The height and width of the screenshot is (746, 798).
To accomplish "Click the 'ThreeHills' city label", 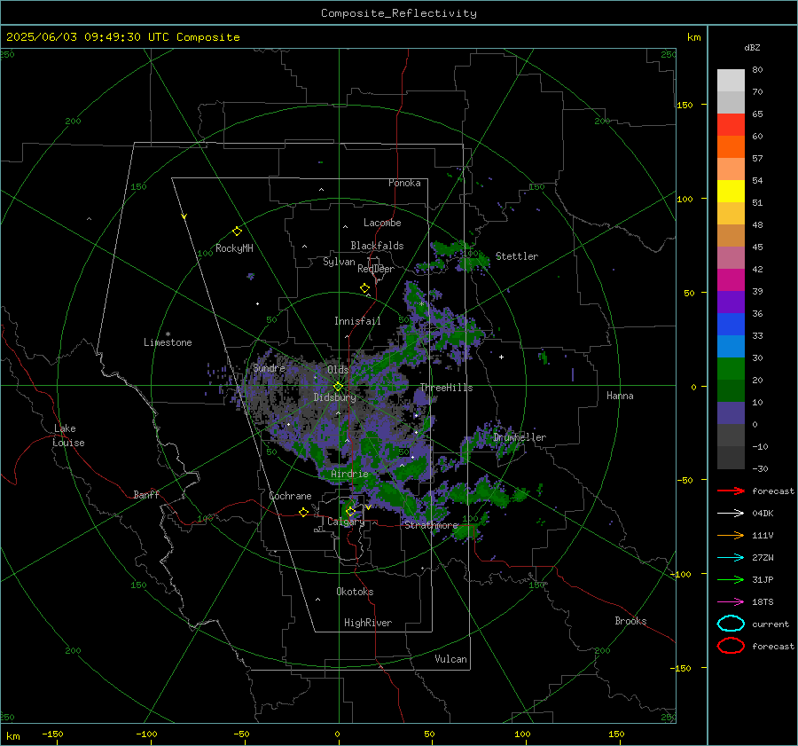I will [446, 388].
